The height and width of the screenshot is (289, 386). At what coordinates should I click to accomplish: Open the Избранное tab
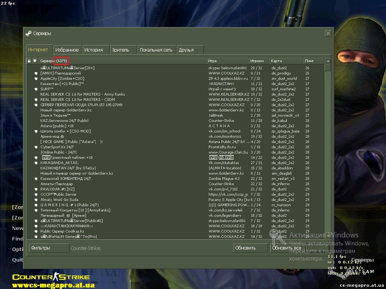(67, 50)
